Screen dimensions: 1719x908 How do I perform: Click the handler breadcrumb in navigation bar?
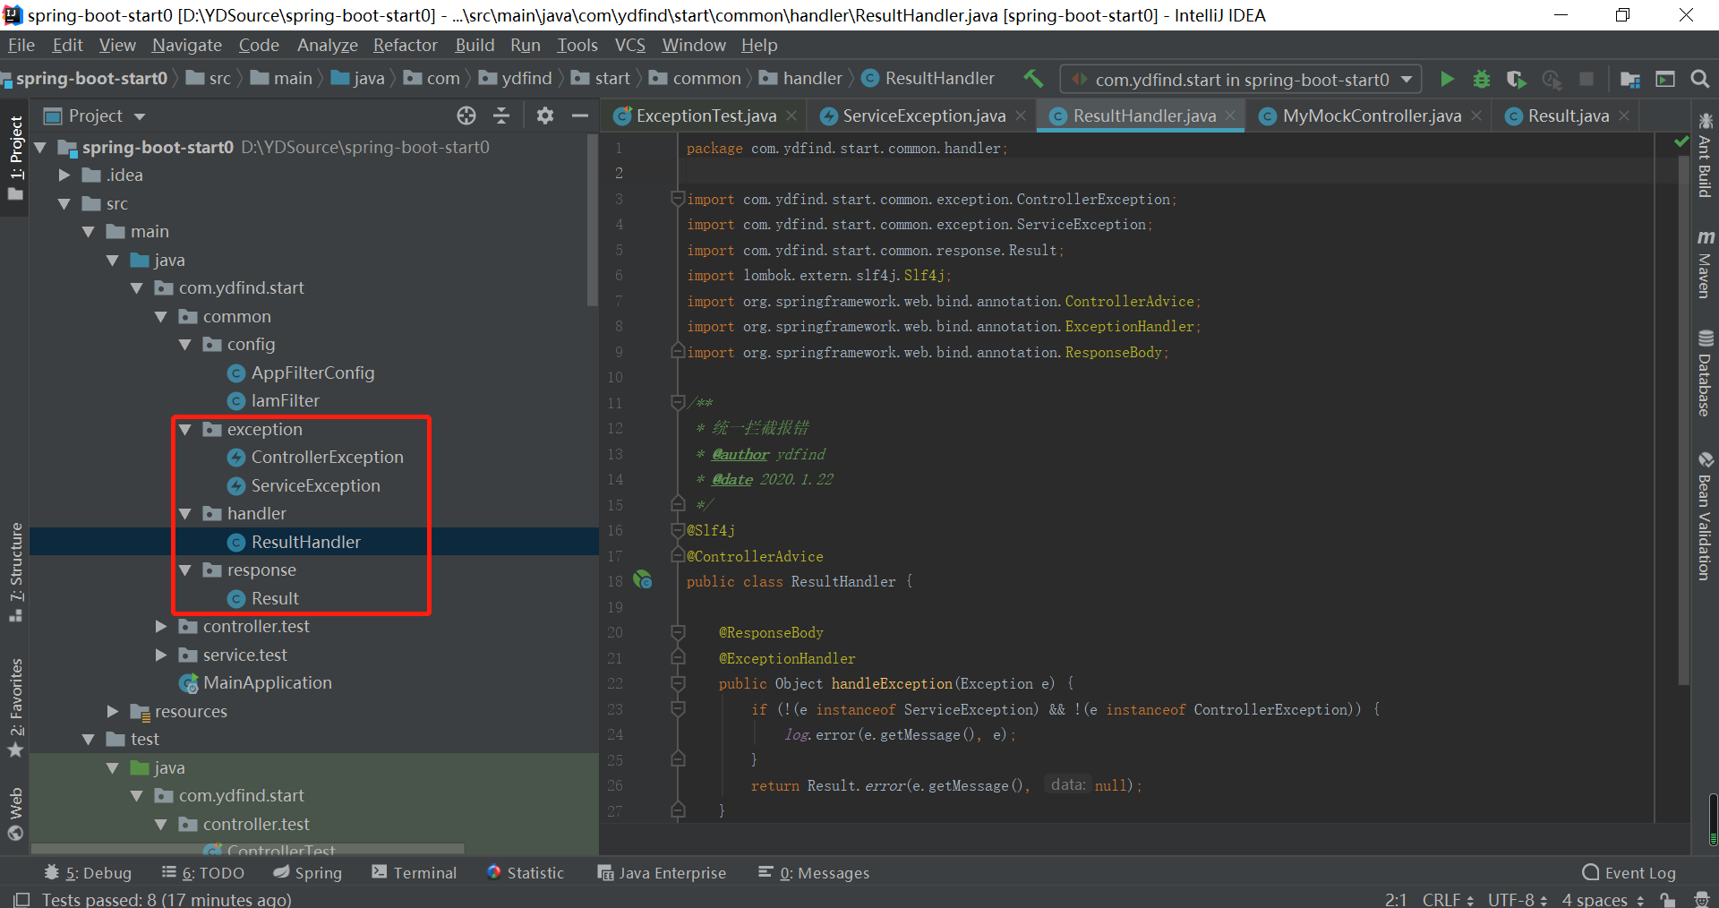(801, 78)
